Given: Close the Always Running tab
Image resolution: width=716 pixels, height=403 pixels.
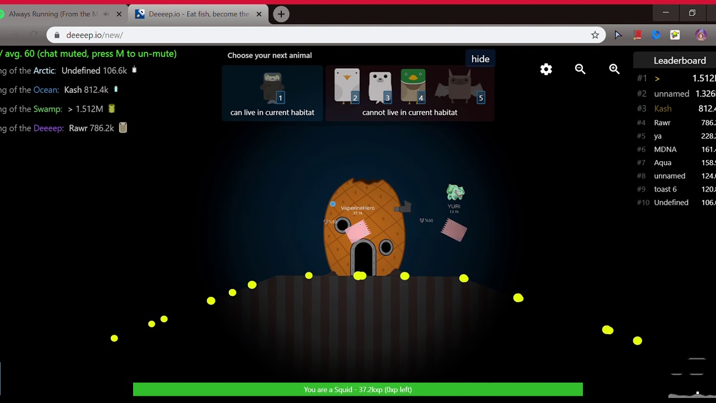Looking at the screenshot, I should point(119,14).
